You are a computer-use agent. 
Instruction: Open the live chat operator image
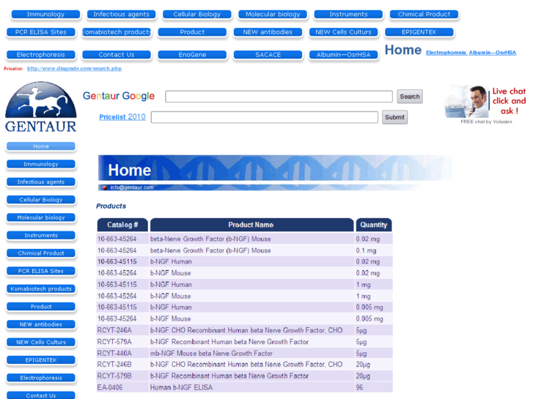[467, 101]
